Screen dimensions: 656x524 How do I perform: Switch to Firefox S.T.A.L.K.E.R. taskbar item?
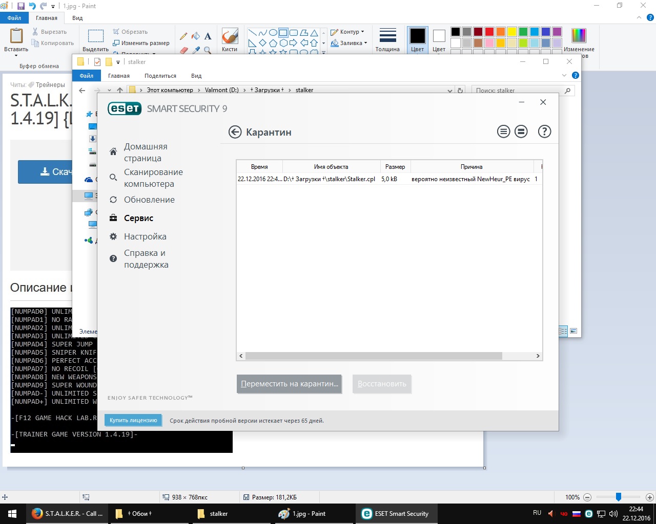click(x=67, y=514)
